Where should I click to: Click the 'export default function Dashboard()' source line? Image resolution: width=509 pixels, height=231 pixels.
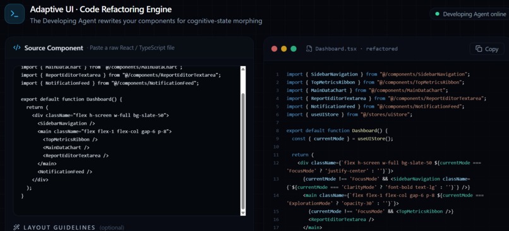[x=72, y=99]
